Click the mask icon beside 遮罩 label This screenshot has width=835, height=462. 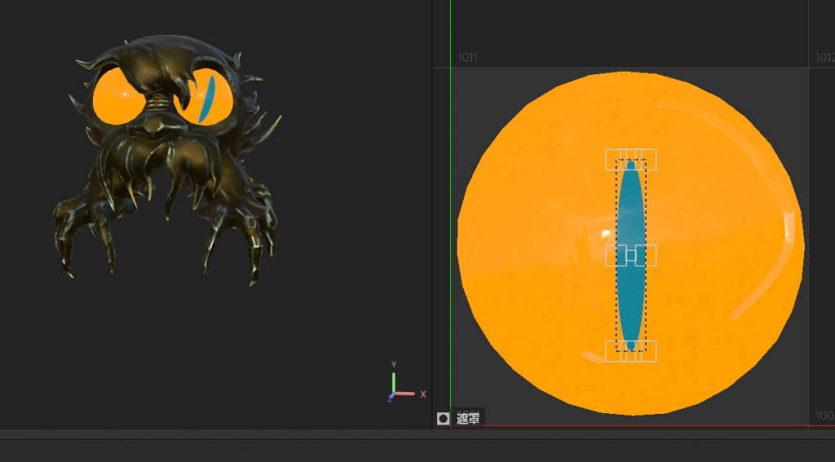(443, 419)
